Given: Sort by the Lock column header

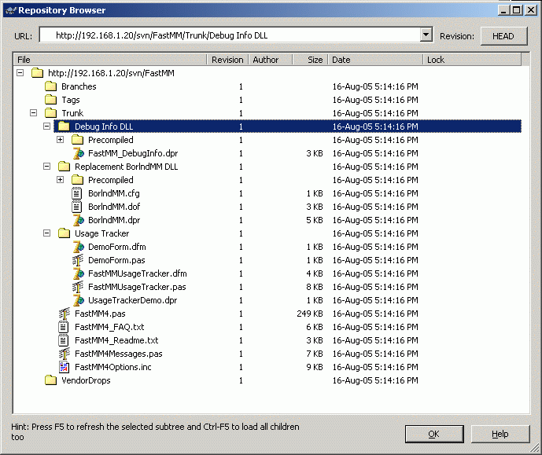Looking at the screenshot, I should tap(472, 60).
